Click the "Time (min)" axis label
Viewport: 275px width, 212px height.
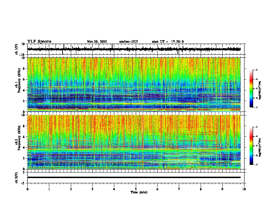(139, 192)
